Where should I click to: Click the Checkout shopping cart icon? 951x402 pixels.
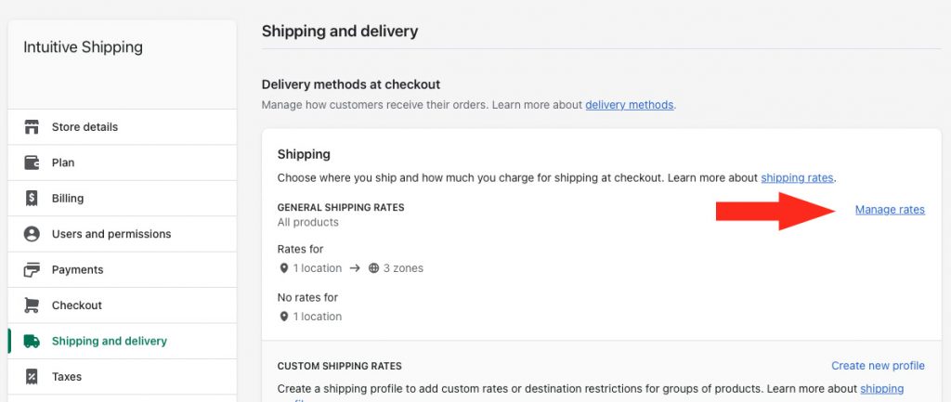[x=32, y=305]
